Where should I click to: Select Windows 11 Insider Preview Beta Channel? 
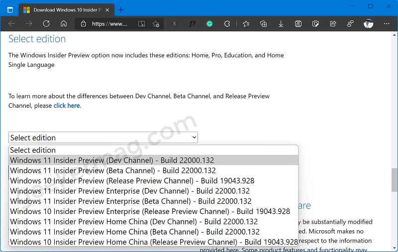(154, 171)
